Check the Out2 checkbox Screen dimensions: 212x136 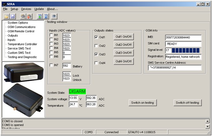[x=96, y=46]
